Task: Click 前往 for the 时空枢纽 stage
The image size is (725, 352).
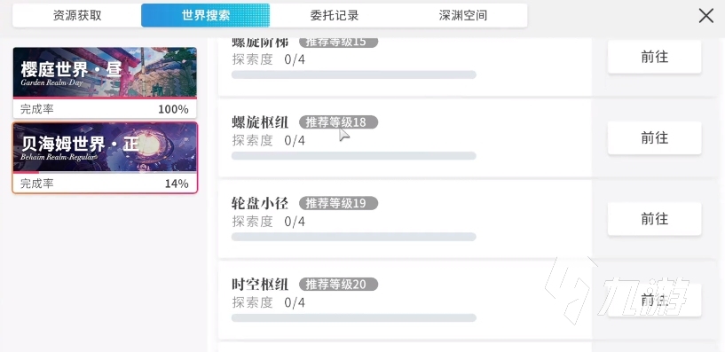Action: tap(654, 301)
